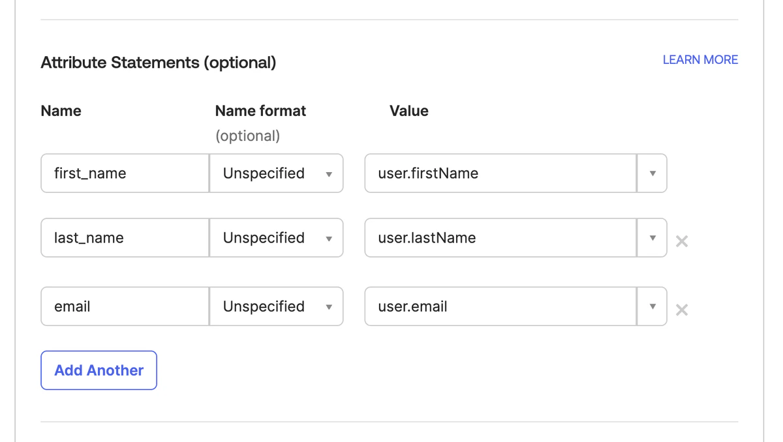The height and width of the screenshot is (442, 783).
Task: Focus the user.email value text field
Action: point(500,306)
